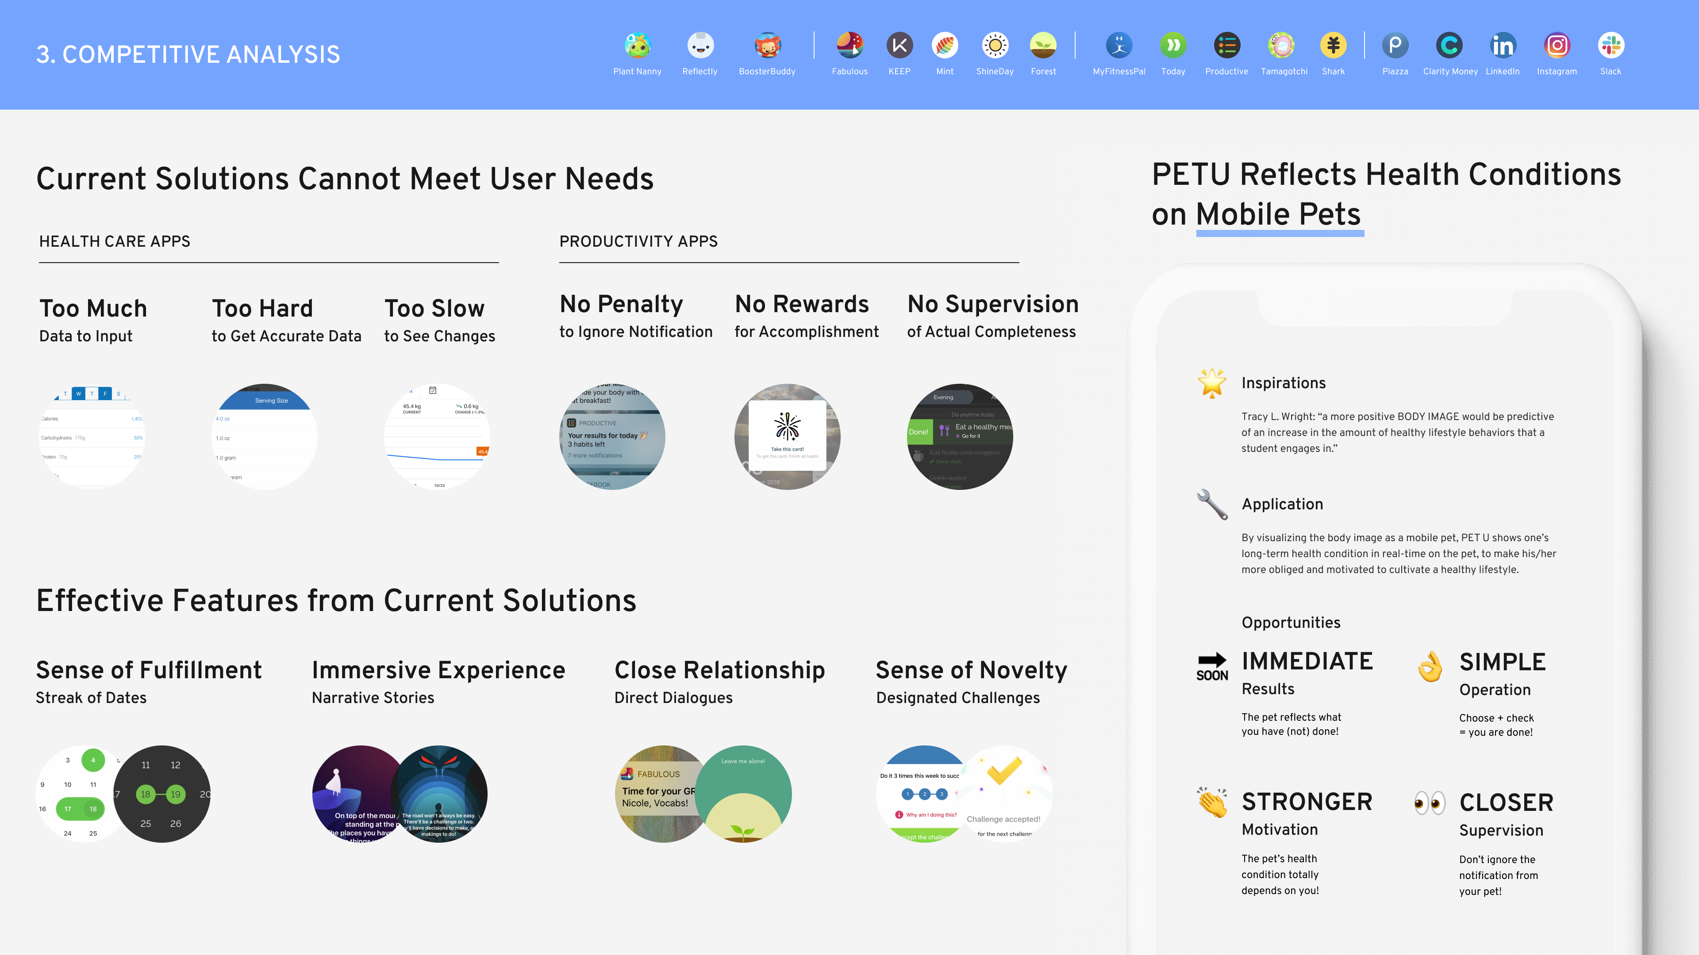This screenshot has height=955, width=1699.
Task: Click the No Rewards fireworks card thumbnail
Action: [x=787, y=436]
